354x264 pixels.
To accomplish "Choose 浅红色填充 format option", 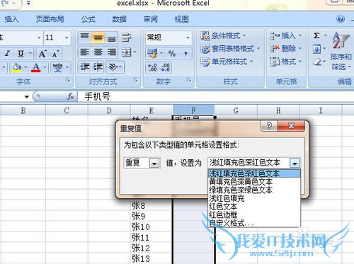I will (x=254, y=198).
